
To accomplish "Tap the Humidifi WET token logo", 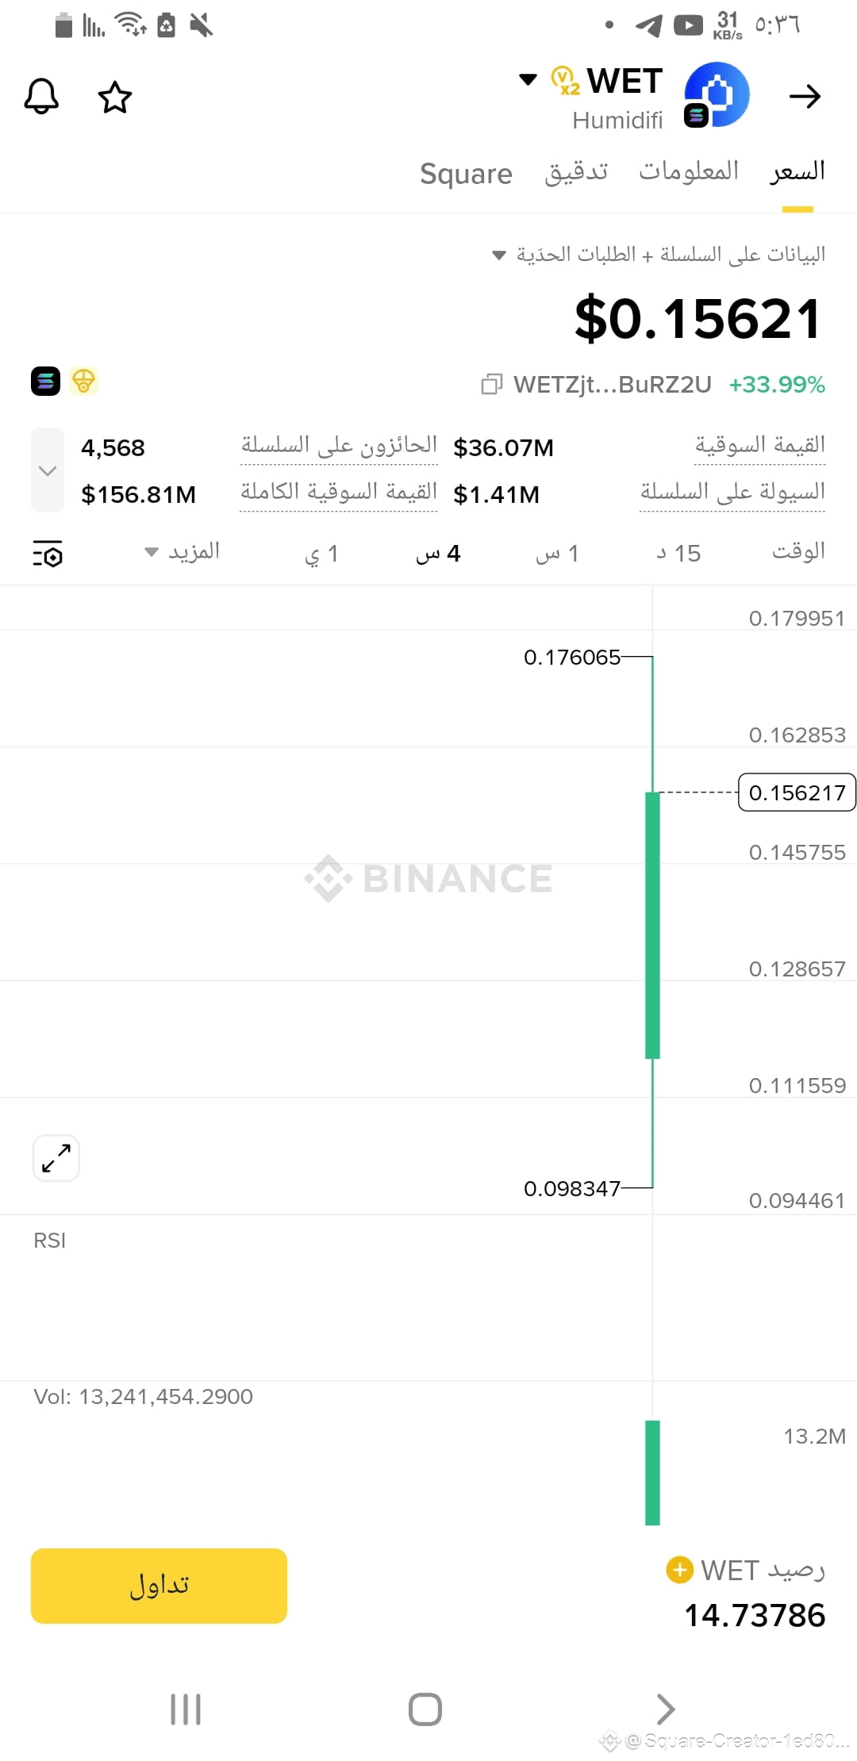I will pyautogui.click(x=717, y=95).
